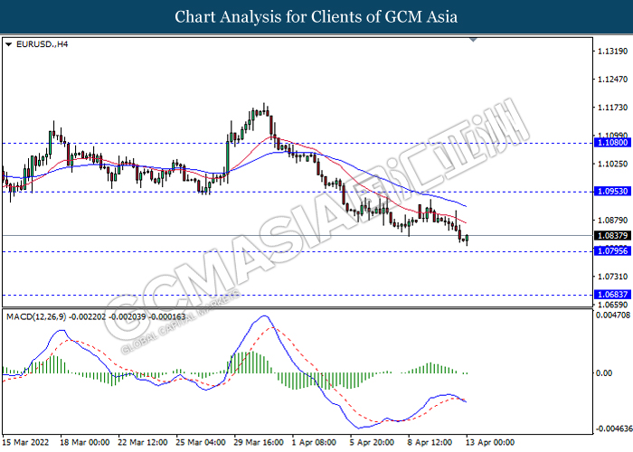Click the 22 Mar 12:00 time label

coord(143,442)
